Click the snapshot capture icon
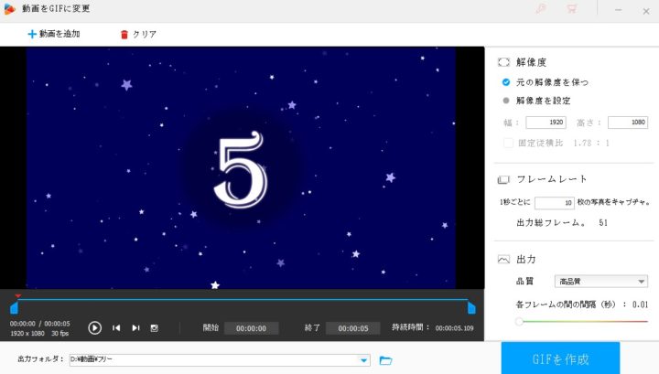659x374 pixels. pyautogui.click(x=154, y=327)
